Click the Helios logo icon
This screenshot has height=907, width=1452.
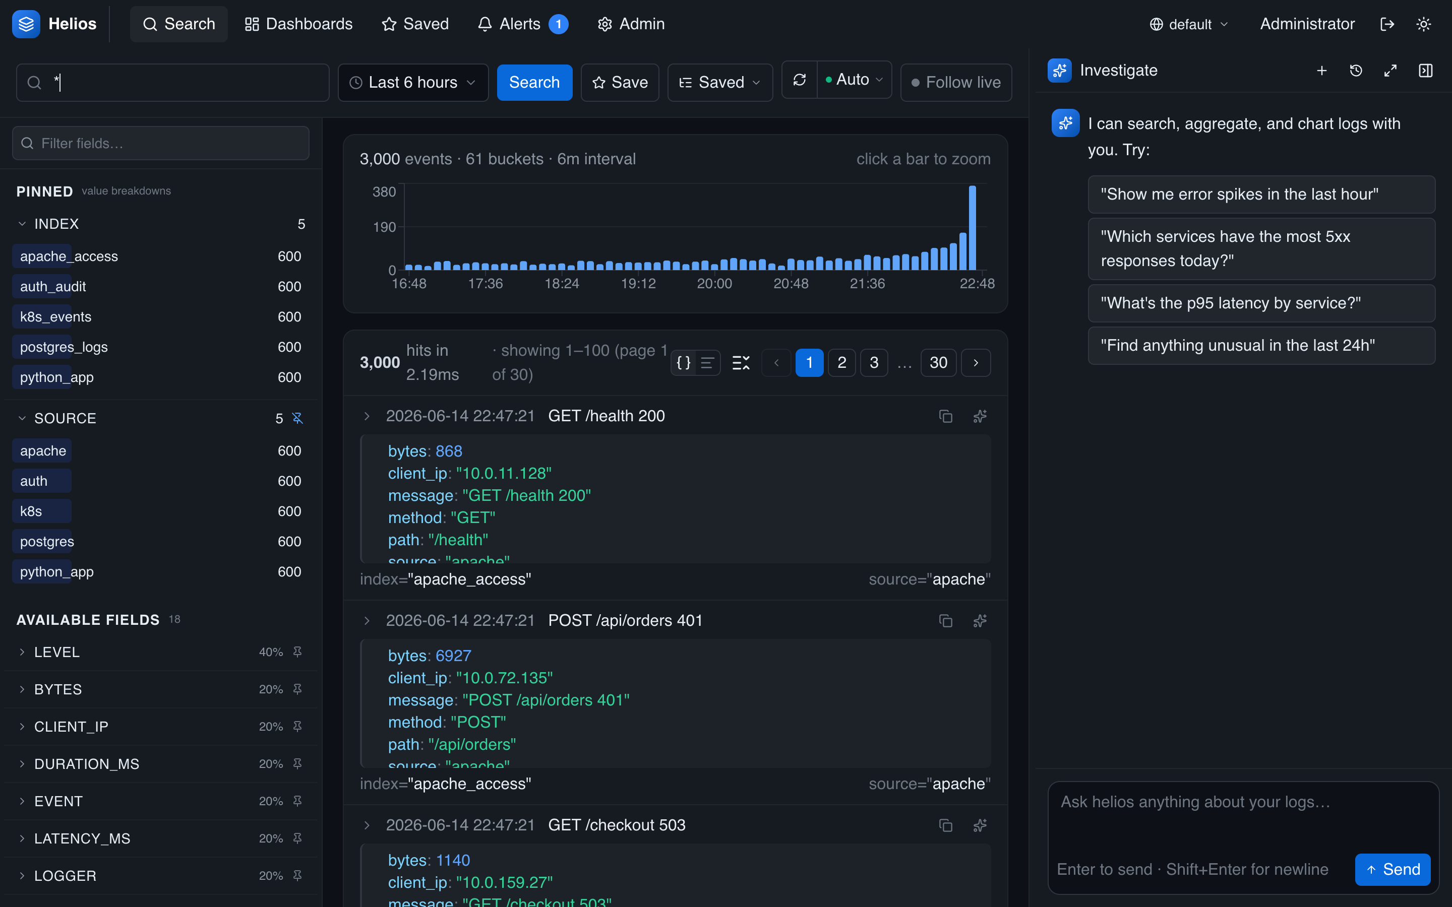[26, 24]
